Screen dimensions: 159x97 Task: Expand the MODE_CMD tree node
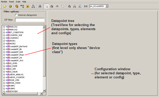pos(4,80)
